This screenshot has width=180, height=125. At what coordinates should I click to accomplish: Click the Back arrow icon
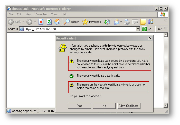coord(11,22)
